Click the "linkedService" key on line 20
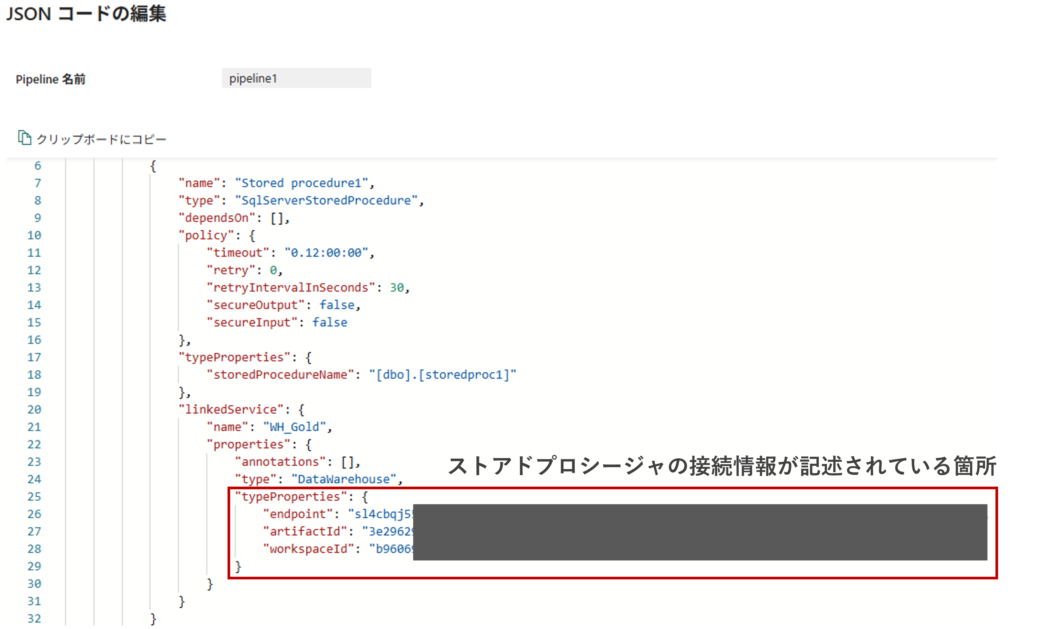This screenshot has width=1044, height=629. click(x=231, y=410)
